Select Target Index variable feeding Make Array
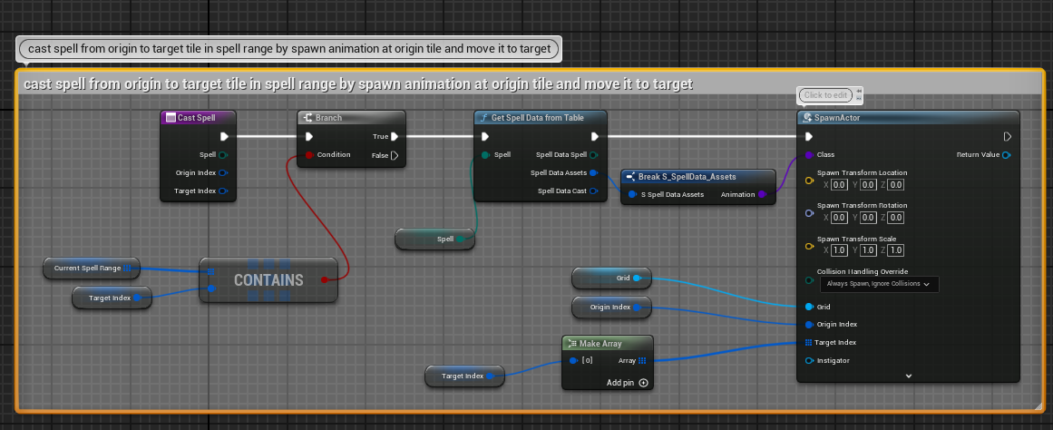This screenshot has width=1053, height=430. pyautogui.click(x=464, y=376)
